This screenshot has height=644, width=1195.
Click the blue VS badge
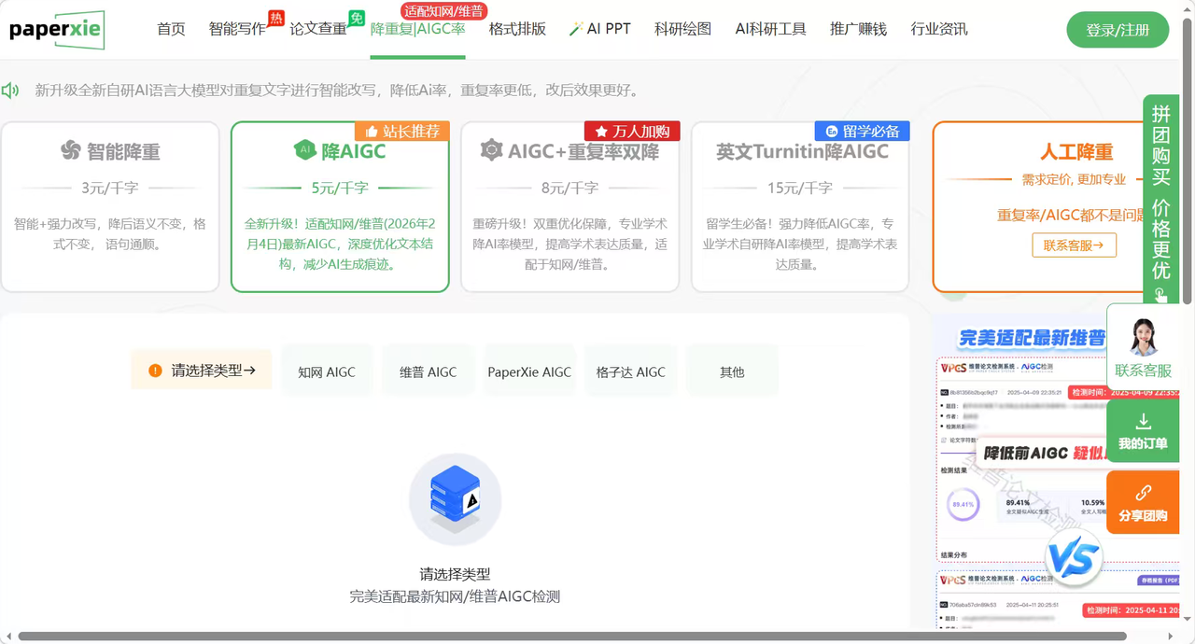[1074, 558]
